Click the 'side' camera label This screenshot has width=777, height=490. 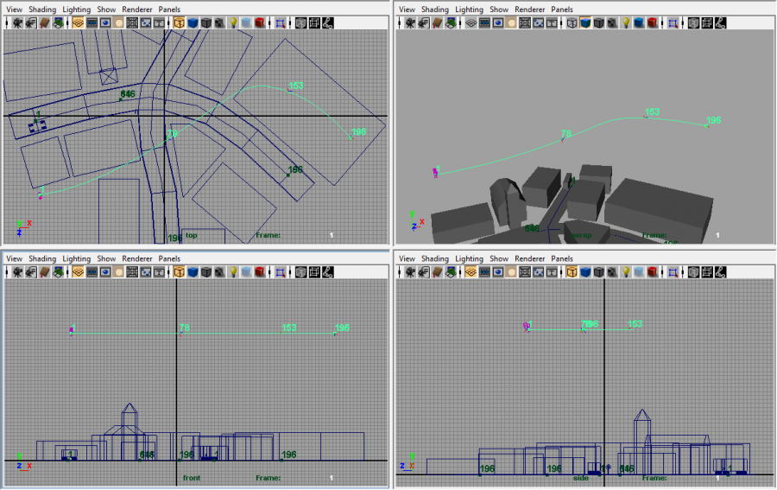click(x=581, y=478)
